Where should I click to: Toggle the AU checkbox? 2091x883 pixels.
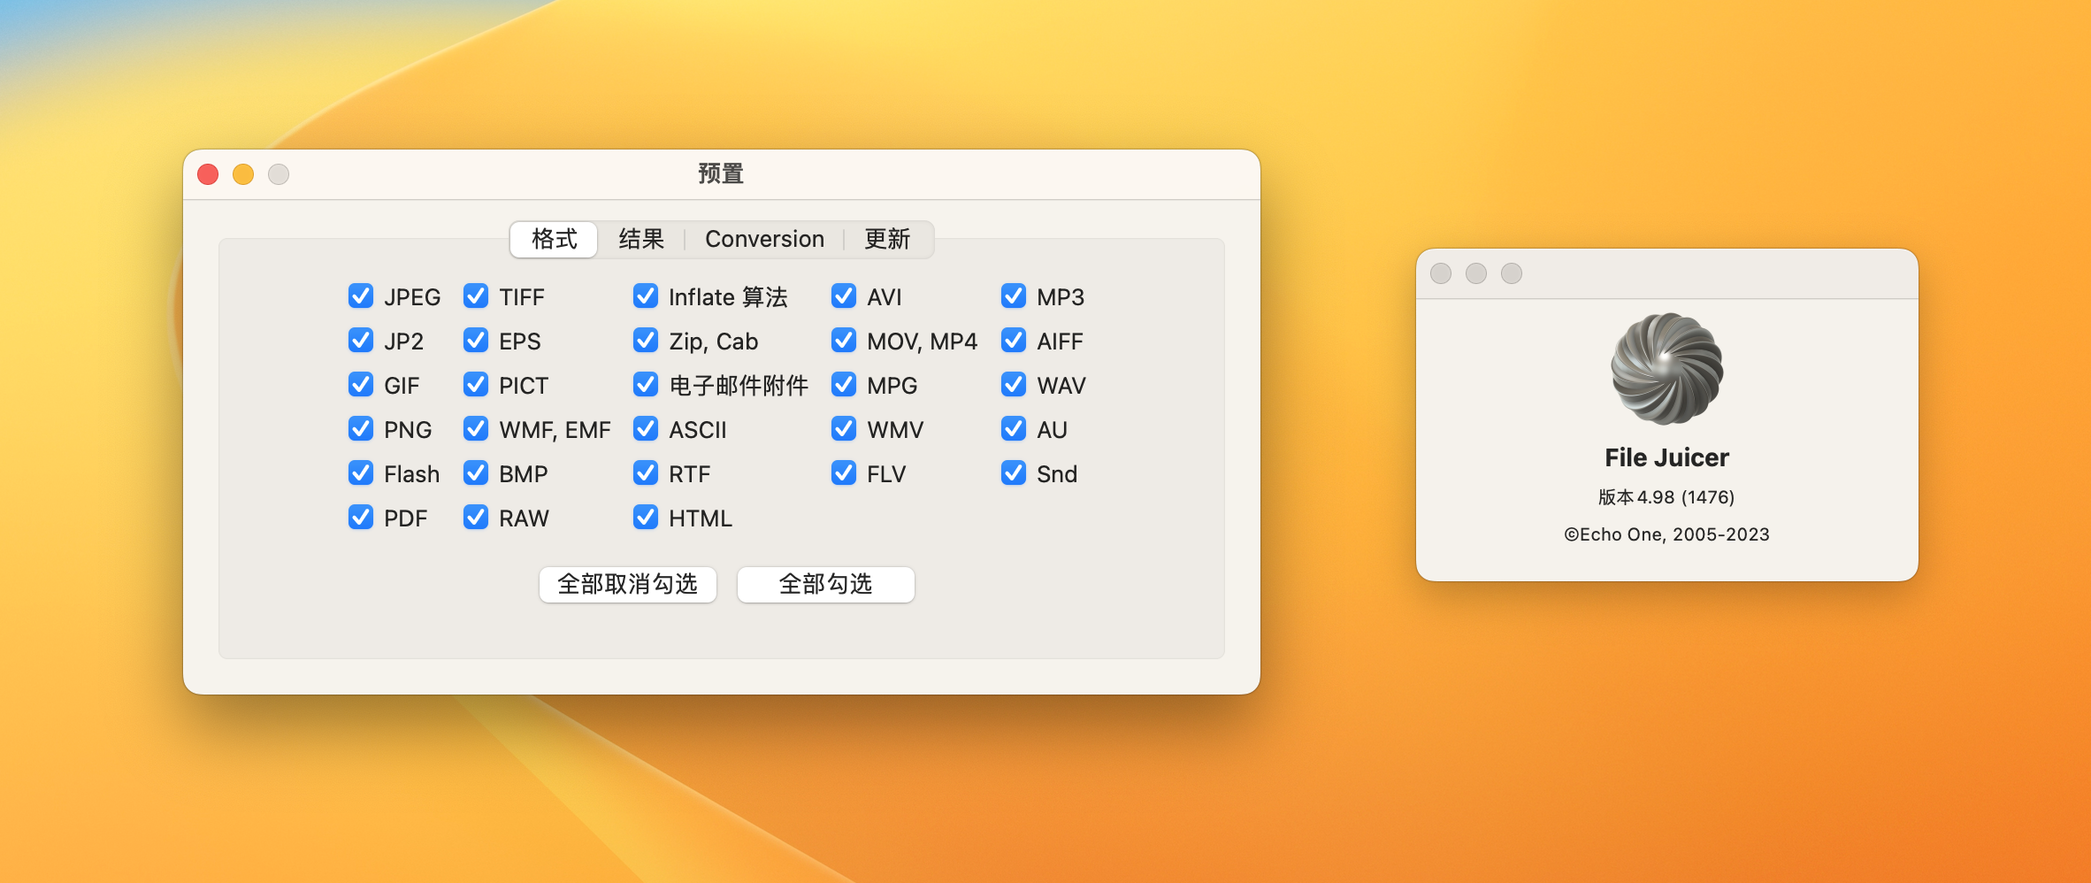[1014, 429]
